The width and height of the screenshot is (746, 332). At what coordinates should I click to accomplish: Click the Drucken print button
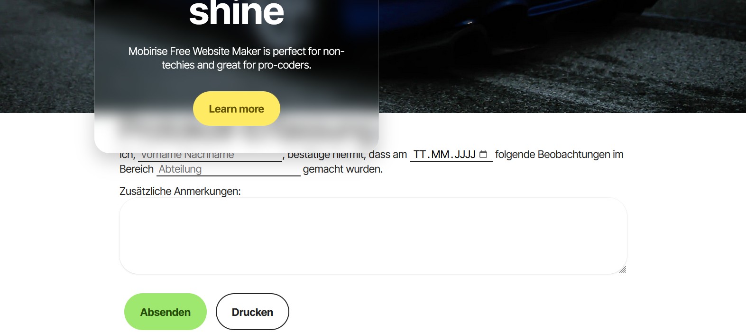coord(252,312)
